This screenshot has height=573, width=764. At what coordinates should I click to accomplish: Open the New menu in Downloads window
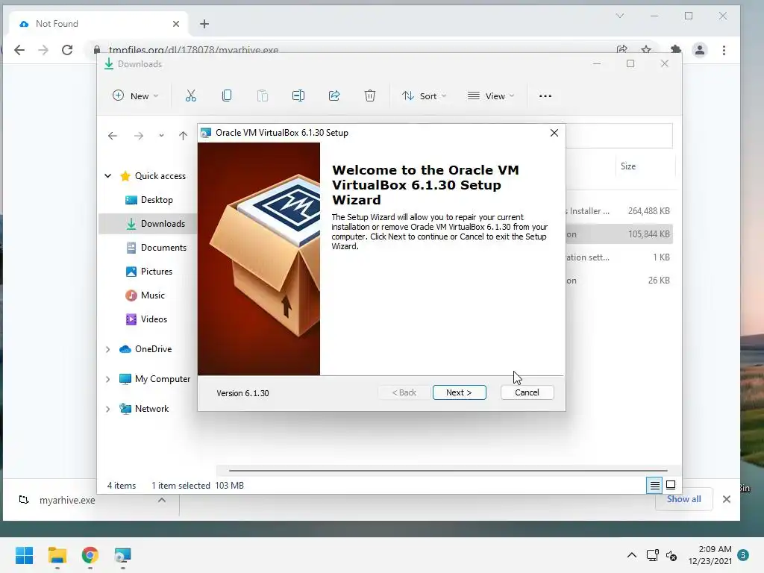point(136,96)
